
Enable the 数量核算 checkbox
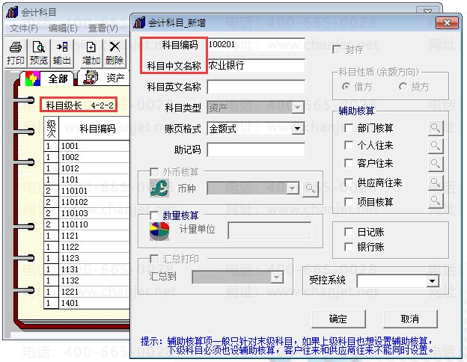point(154,215)
